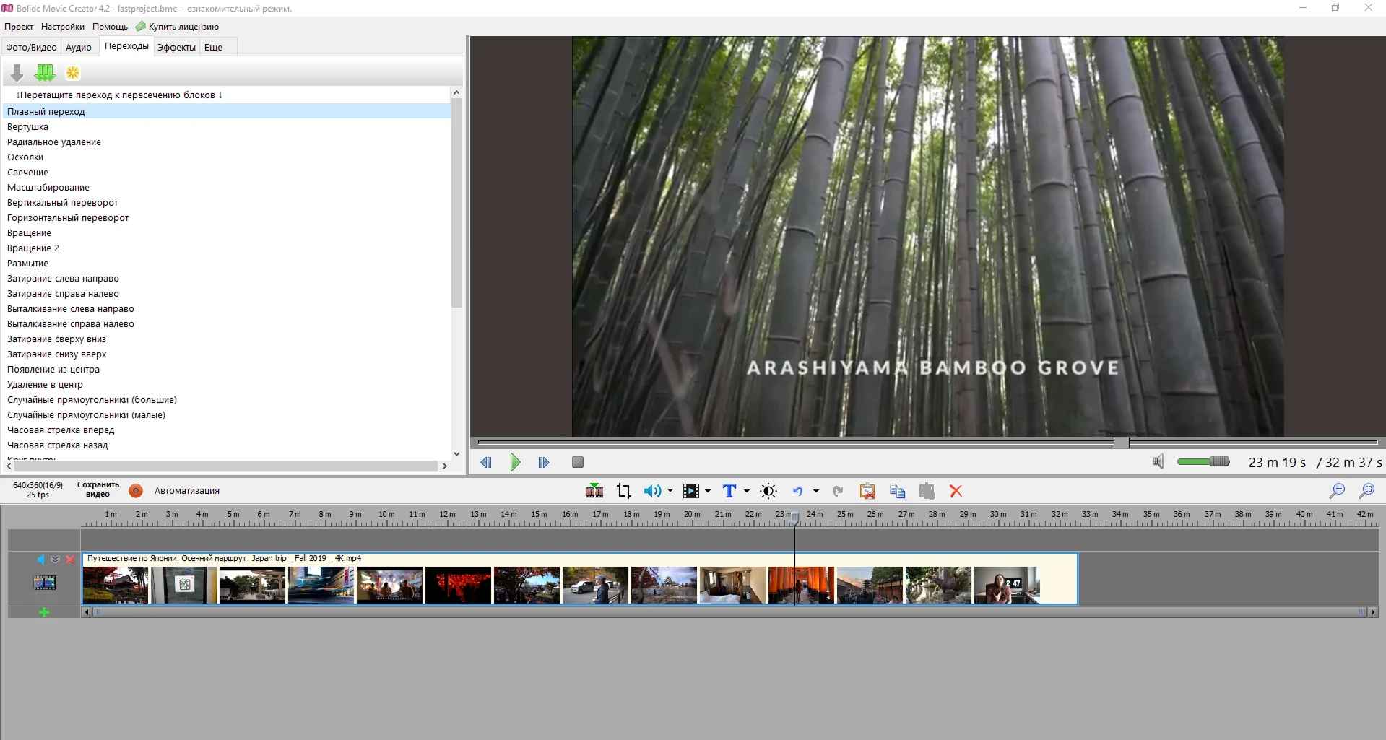Select the Размытие transition
Image resolution: width=1386 pixels, height=740 pixels.
tap(227, 263)
